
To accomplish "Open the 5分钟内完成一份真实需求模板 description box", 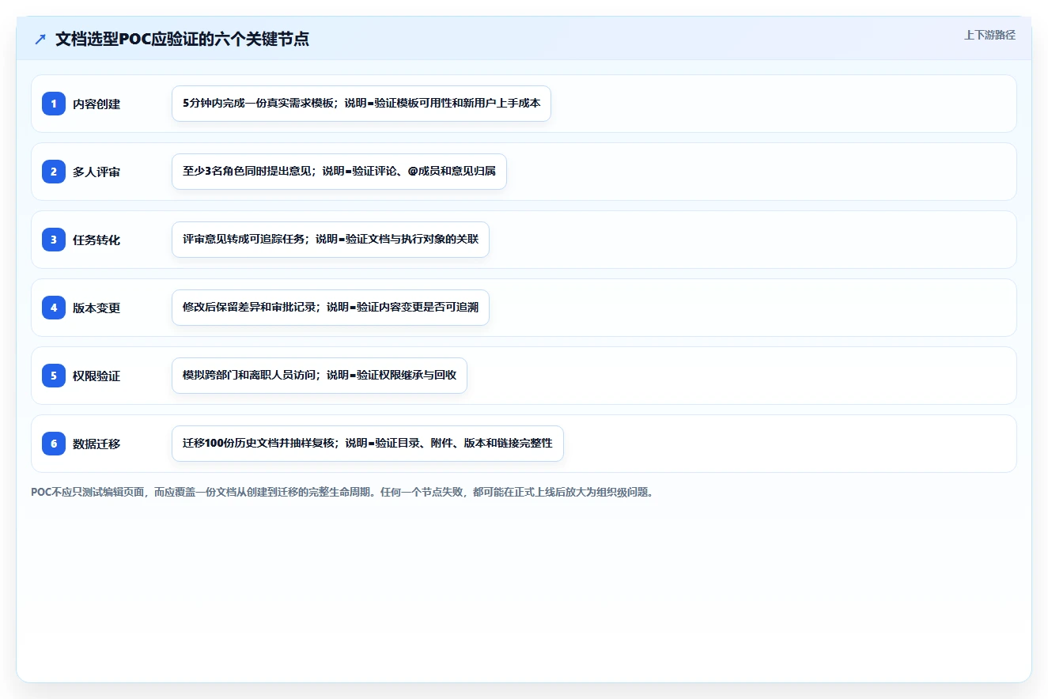I will 361,104.
